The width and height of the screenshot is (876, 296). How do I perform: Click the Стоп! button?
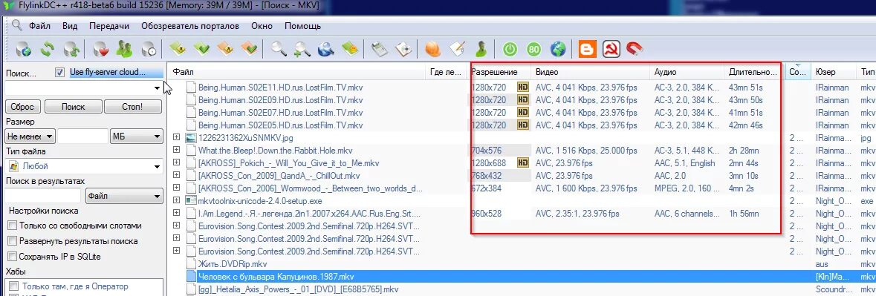pyautogui.click(x=132, y=107)
